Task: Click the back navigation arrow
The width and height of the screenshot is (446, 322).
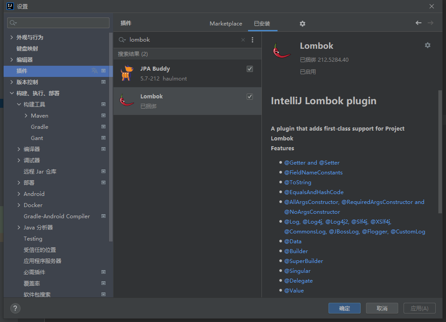Action: point(418,23)
